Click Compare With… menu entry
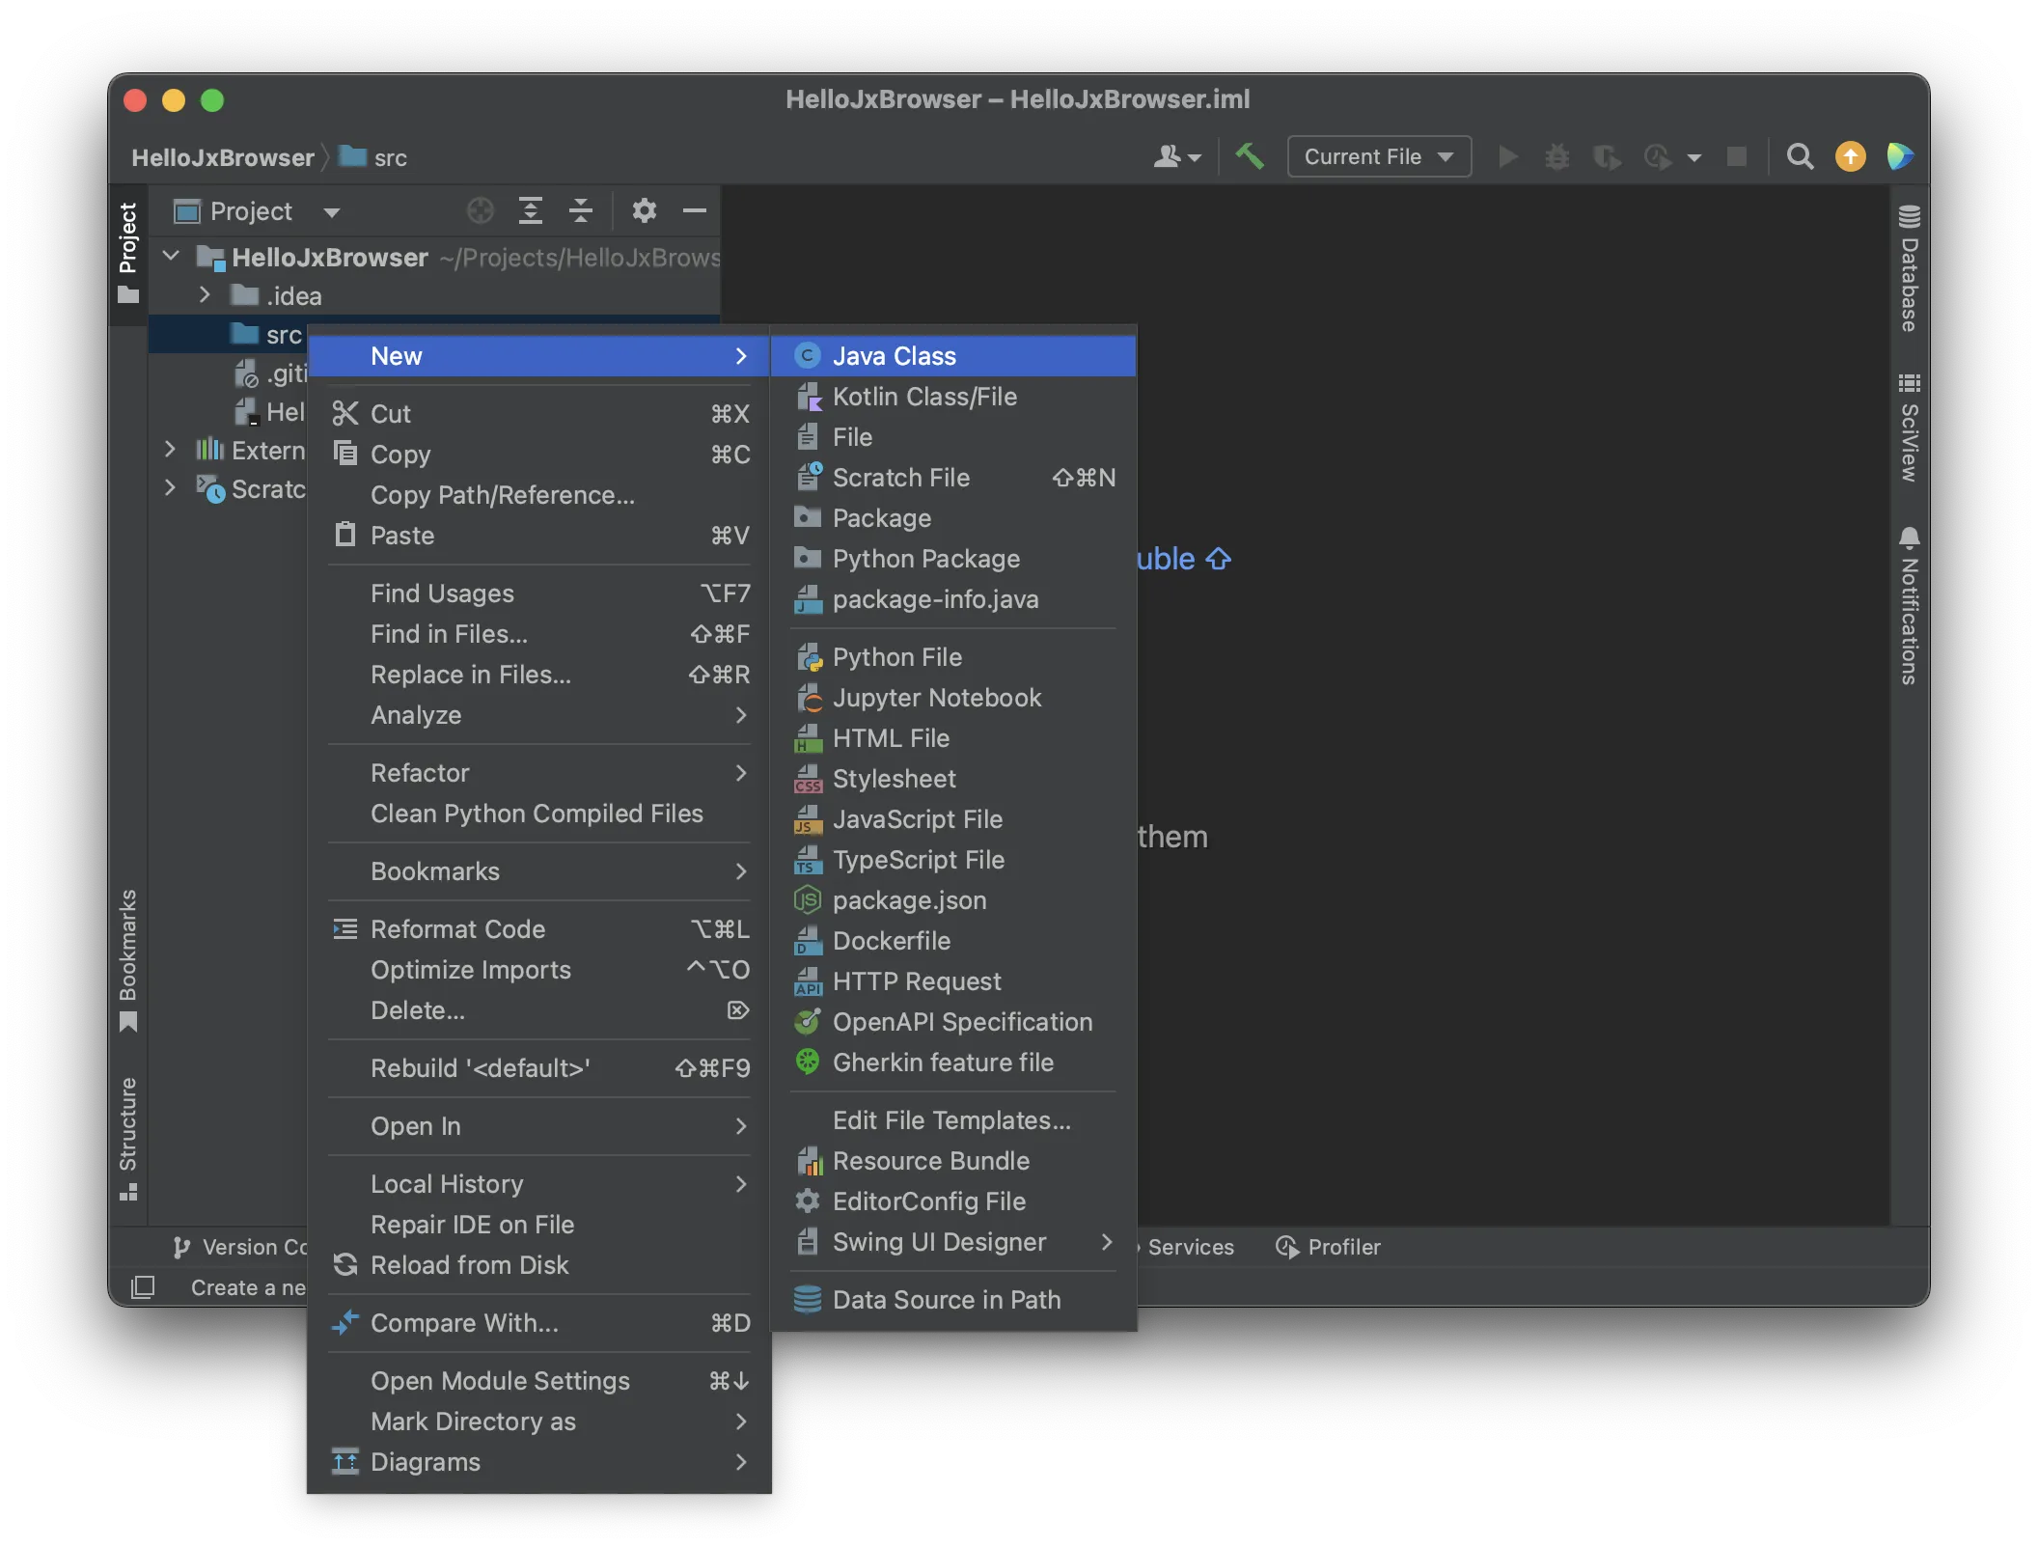This screenshot has height=1546, width=2038. click(538, 1323)
